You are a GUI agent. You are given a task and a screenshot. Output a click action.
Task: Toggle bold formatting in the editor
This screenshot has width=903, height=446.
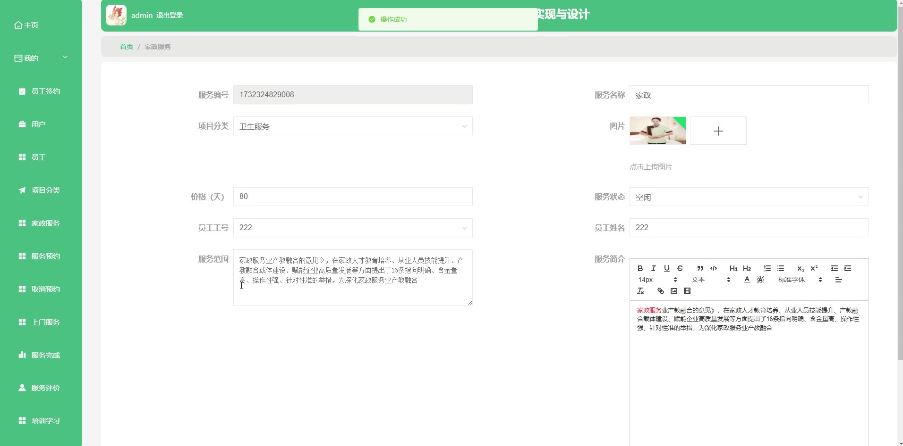point(640,268)
